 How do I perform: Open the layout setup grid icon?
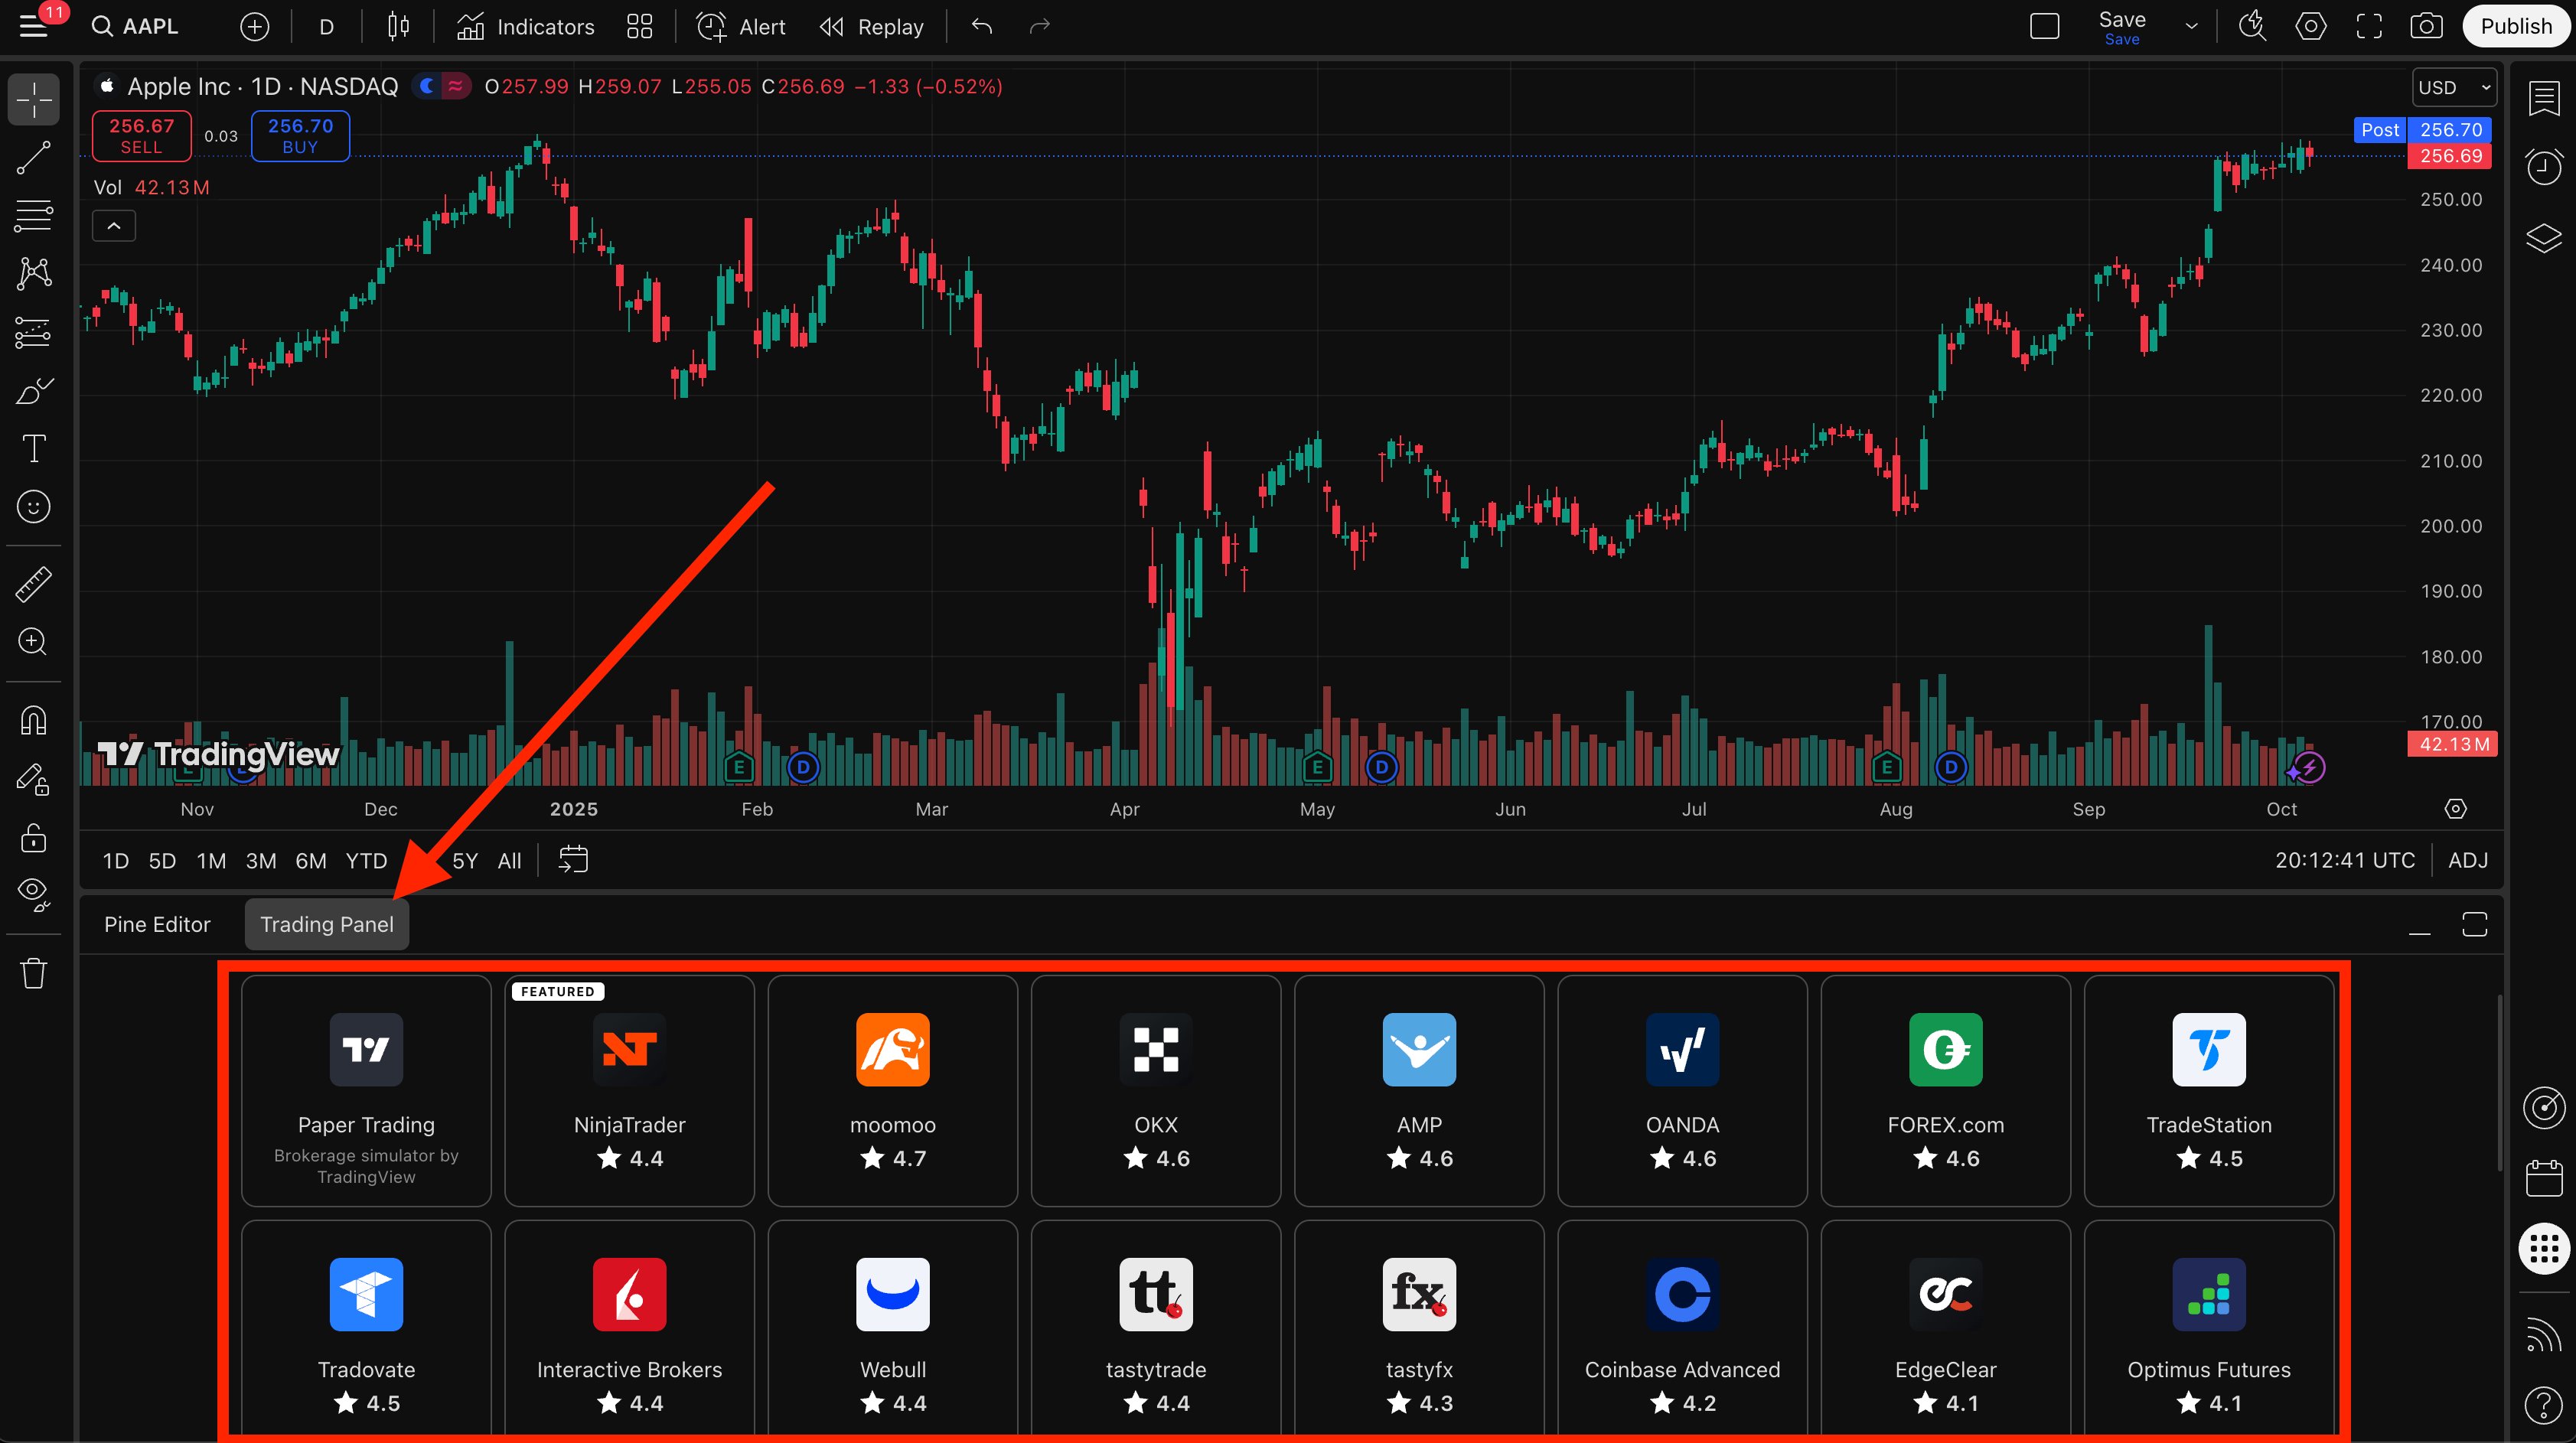pyautogui.click(x=640, y=27)
